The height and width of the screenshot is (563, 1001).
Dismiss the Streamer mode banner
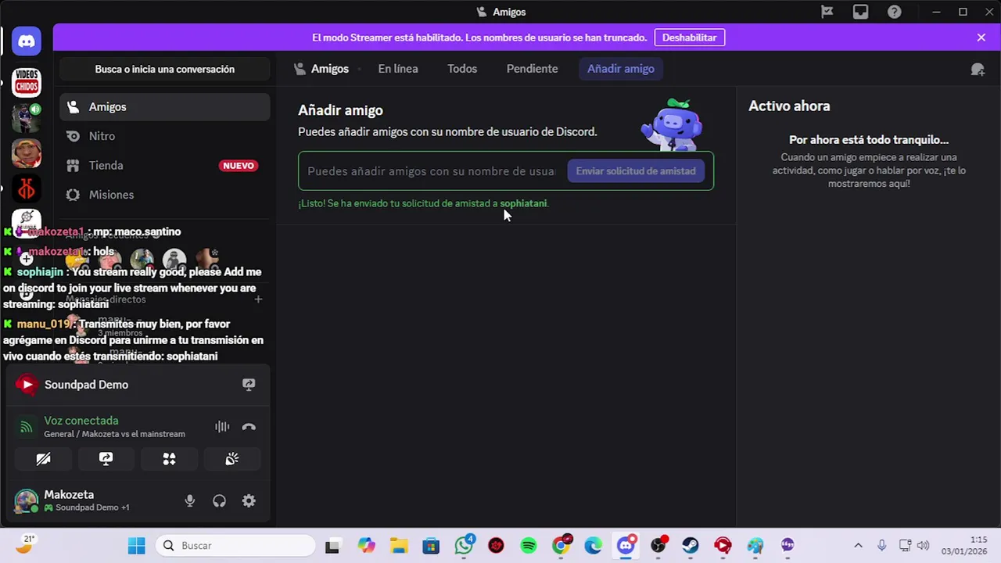(981, 38)
